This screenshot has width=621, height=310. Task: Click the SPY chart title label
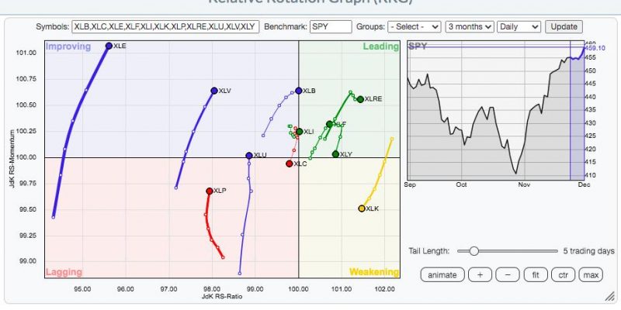pyautogui.click(x=418, y=46)
